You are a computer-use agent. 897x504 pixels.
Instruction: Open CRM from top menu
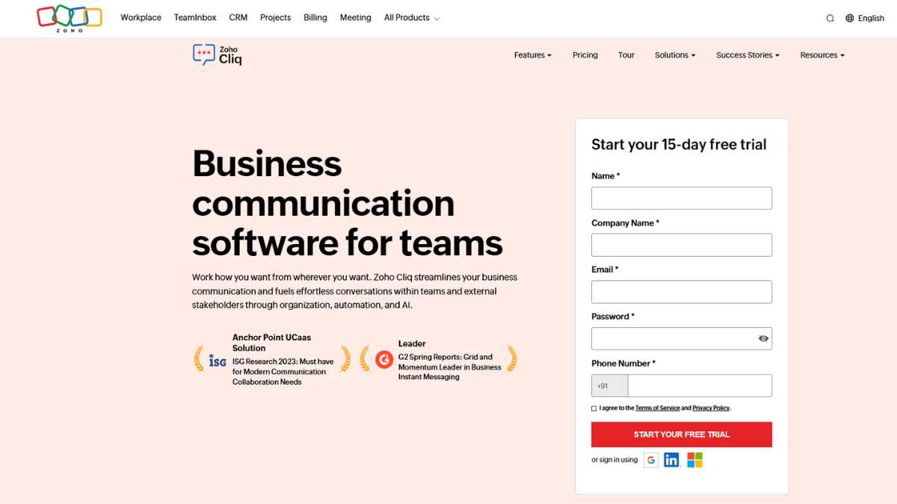coord(238,18)
